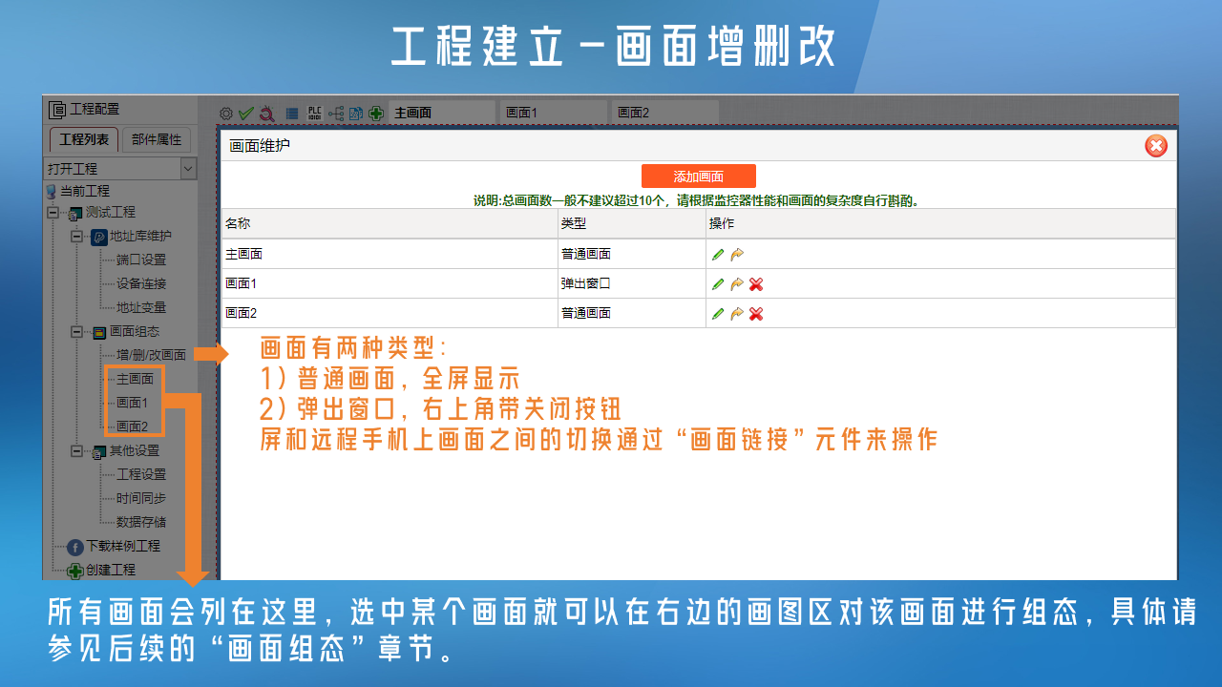Click the tree structure icon in toolbar
Screen dimensions: 1222x687
coord(336,114)
